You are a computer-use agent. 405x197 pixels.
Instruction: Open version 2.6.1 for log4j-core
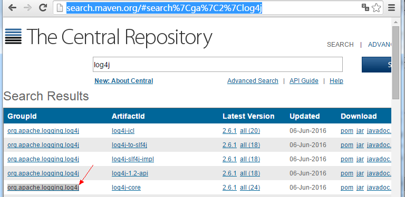[229, 188]
